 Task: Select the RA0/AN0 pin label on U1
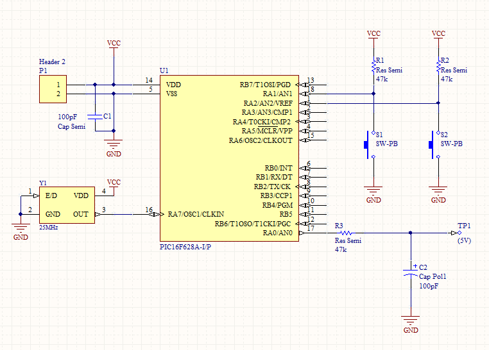pyautogui.click(x=277, y=233)
